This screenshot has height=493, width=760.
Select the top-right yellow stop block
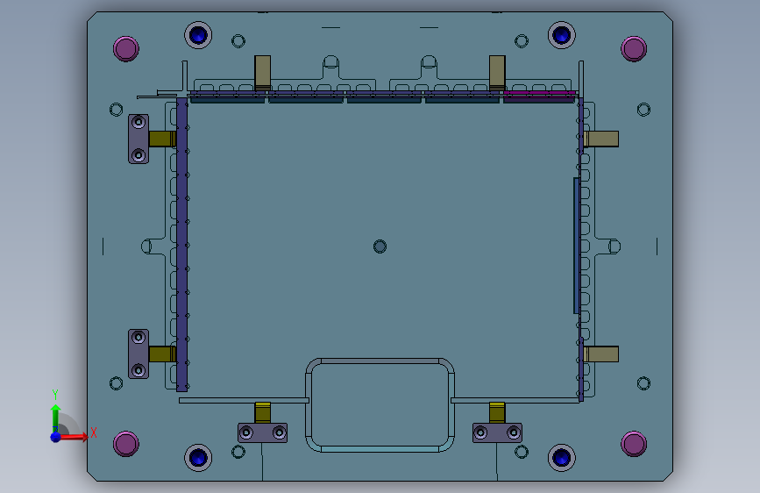[x=497, y=73]
